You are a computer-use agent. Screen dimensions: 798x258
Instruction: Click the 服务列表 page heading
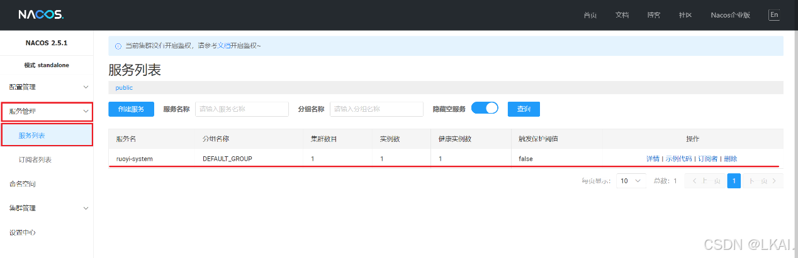coord(135,70)
